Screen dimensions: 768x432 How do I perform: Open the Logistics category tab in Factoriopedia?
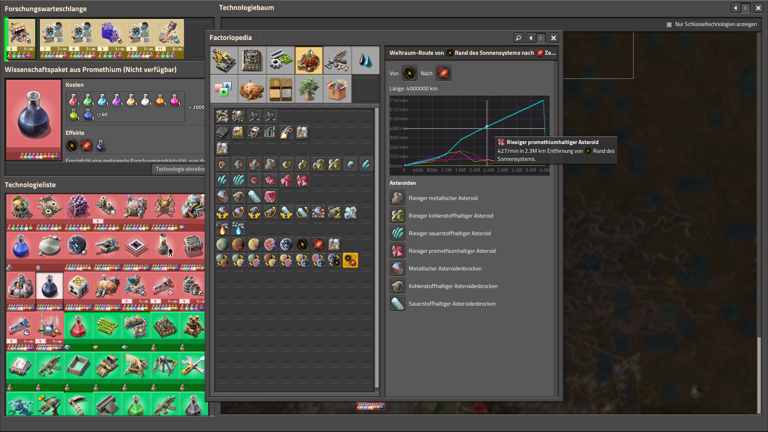point(224,60)
